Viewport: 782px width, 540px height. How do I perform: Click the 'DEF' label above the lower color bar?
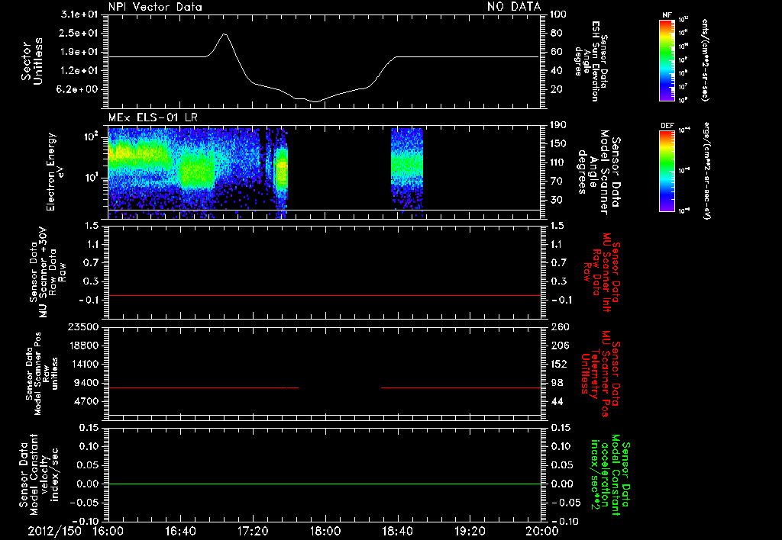coord(667,127)
